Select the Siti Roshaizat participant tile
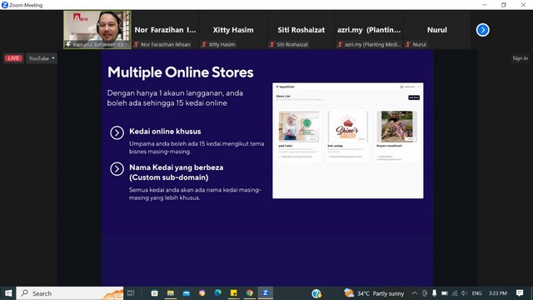 [301, 30]
